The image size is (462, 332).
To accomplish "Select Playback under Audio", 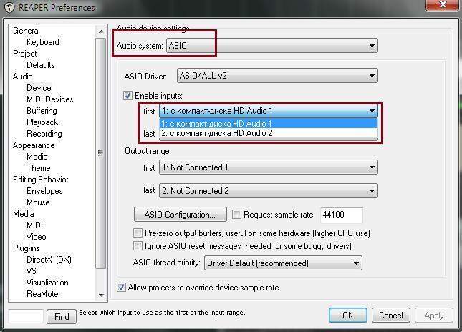I will pyautogui.click(x=42, y=122).
